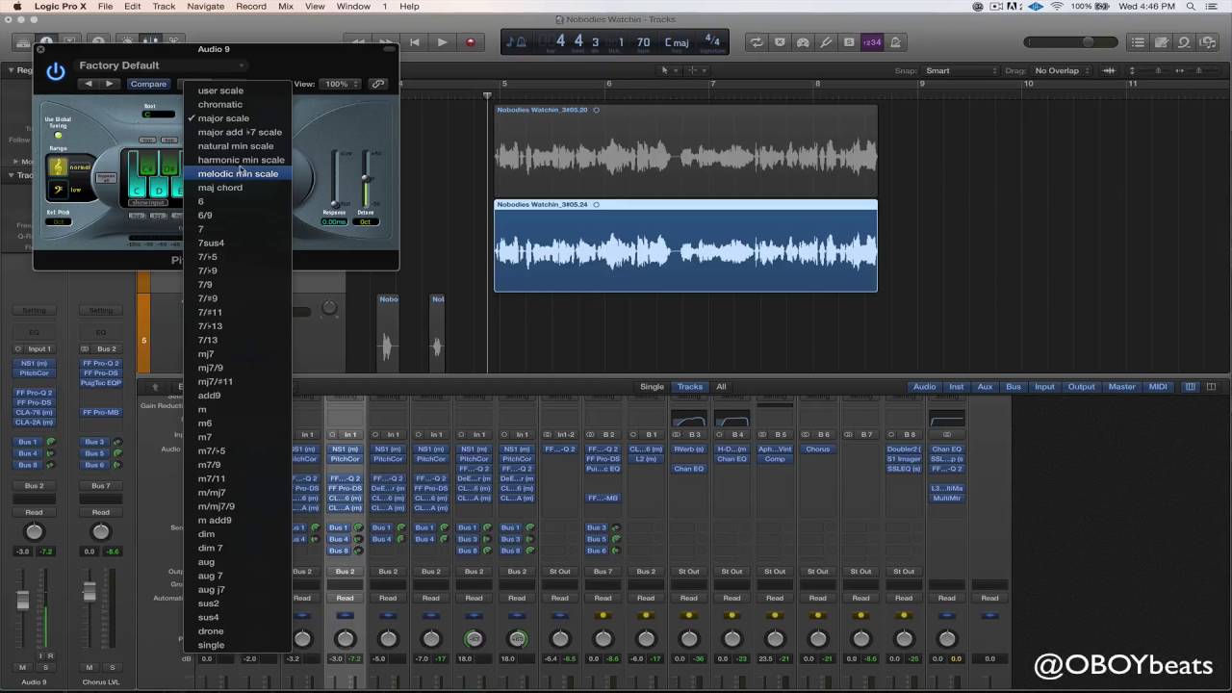Expand the Region inspector disclosure triangle
Image resolution: width=1232 pixels, height=693 pixels.
pos(11,70)
